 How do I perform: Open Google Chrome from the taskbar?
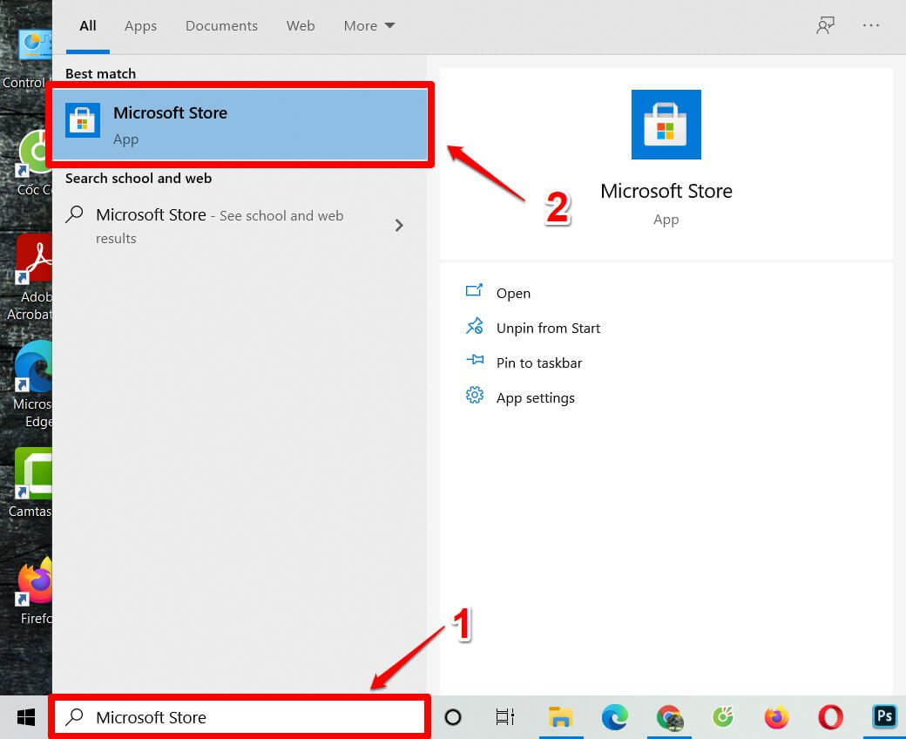pyautogui.click(x=669, y=717)
